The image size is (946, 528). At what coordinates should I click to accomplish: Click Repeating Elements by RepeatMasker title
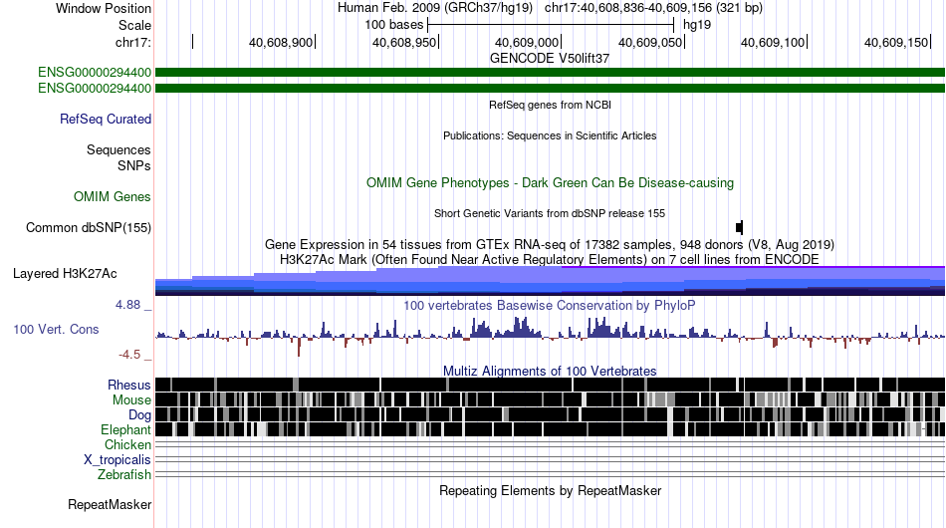tap(551, 490)
